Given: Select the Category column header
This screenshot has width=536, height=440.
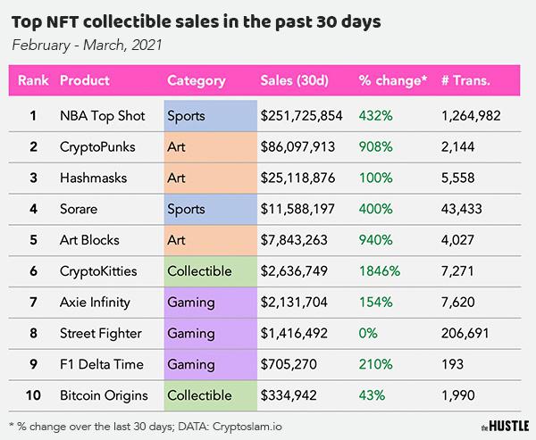Looking at the screenshot, I should coord(196,81).
